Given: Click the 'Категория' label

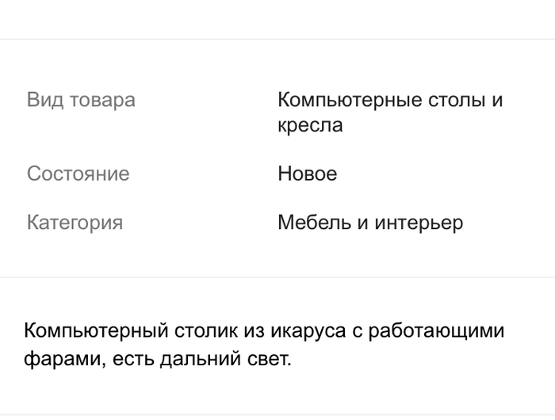Looking at the screenshot, I should tap(75, 223).
